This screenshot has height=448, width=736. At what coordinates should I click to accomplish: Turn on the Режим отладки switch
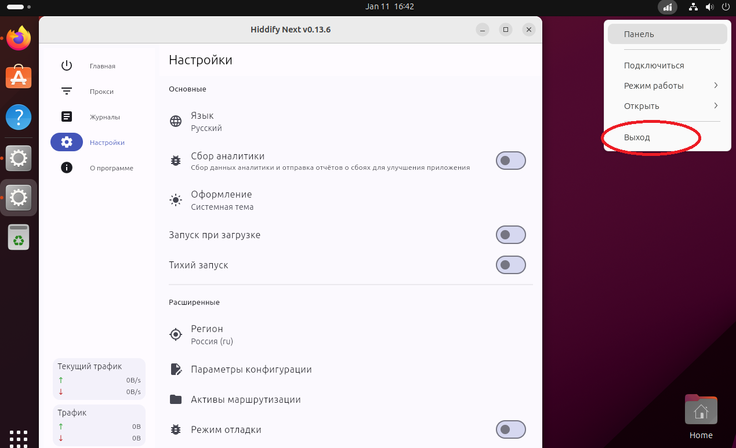510,429
